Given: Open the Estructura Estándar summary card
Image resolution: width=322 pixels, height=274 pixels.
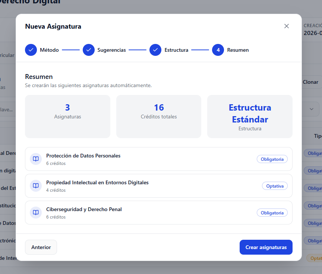Looking at the screenshot, I should click(x=250, y=116).
